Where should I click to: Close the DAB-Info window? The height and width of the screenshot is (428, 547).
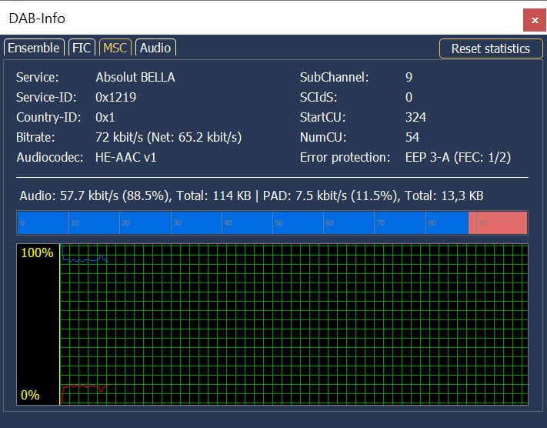[534, 18]
